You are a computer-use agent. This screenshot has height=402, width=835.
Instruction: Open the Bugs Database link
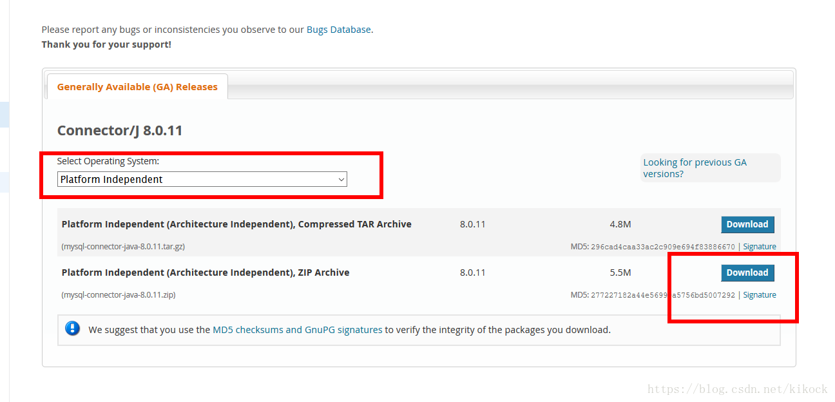click(x=338, y=30)
